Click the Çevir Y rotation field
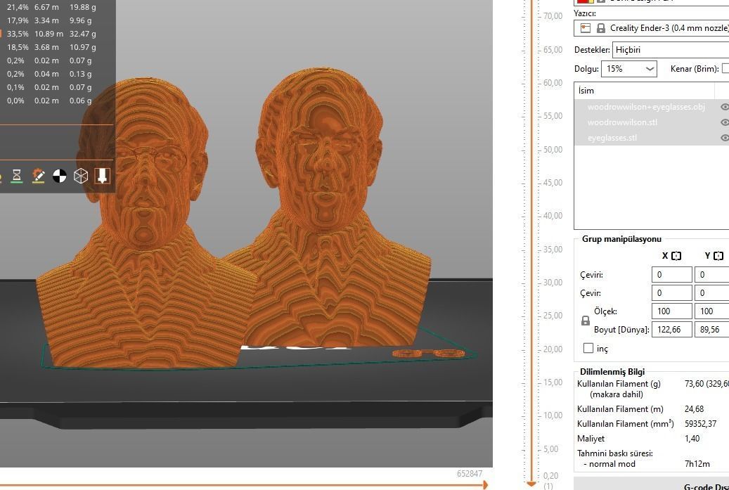Screen dimensions: 729x490 point(712,293)
